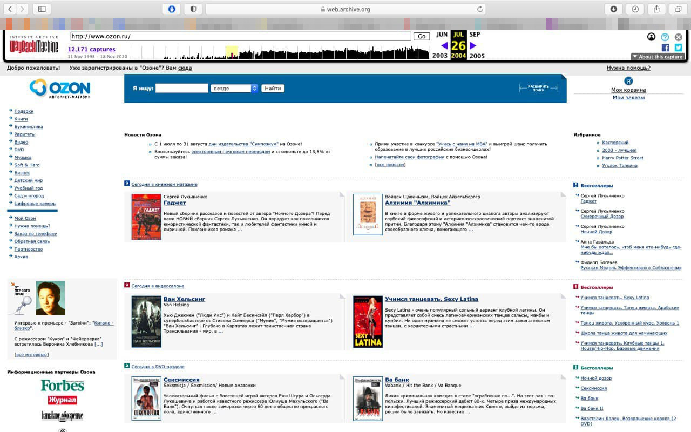This screenshot has width=691, height=432.
Task: Open the Гаджет book title link
Action: [x=174, y=202]
